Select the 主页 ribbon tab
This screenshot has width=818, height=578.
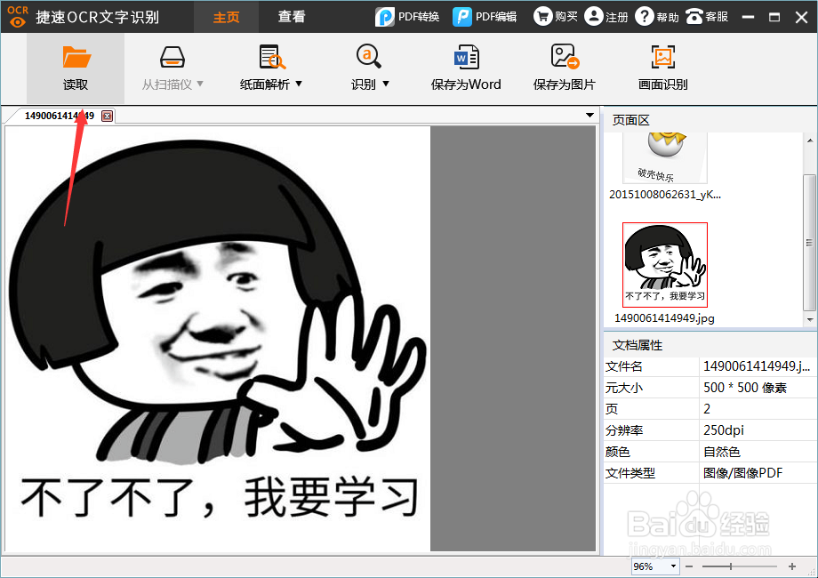pos(226,16)
